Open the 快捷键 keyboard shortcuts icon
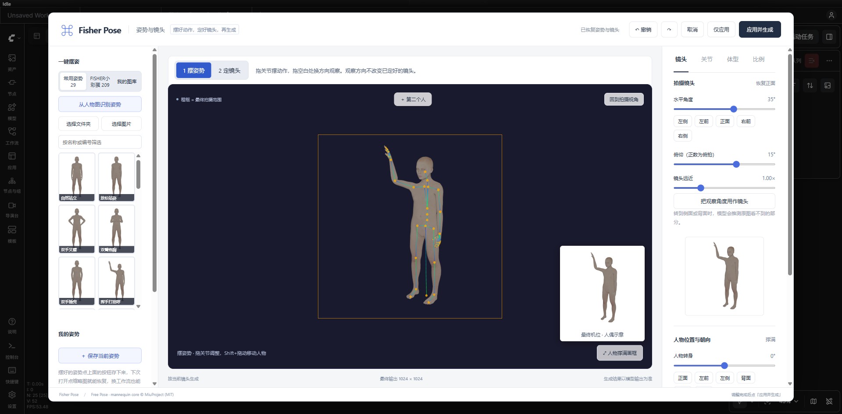Viewport: 842px width, 414px height. (x=12, y=375)
